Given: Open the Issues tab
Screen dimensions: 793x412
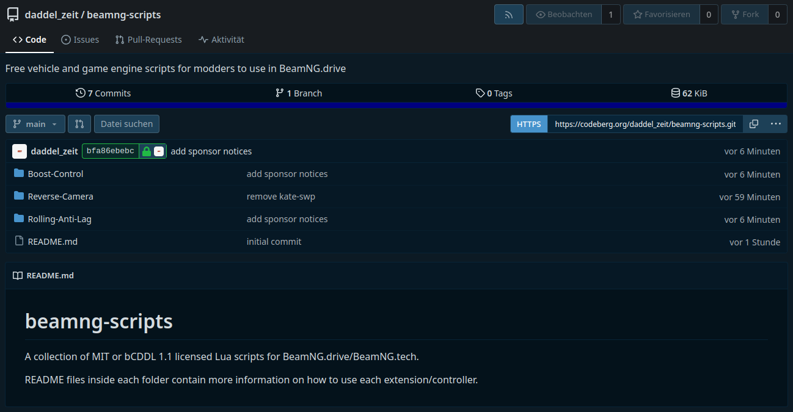Looking at the screenshot, I should coord(80,40).
